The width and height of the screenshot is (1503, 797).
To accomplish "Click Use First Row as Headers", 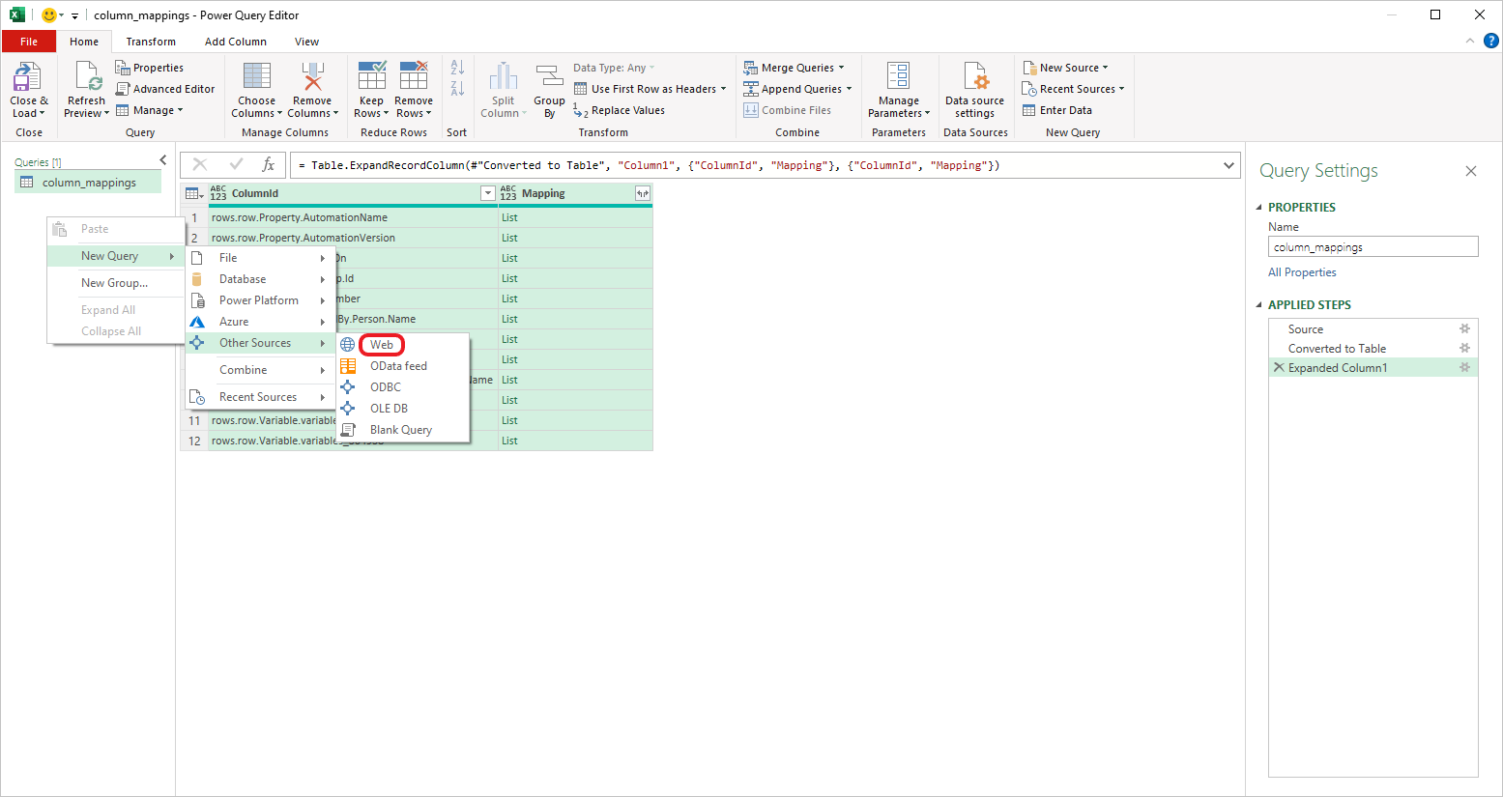I will coord(650,89).
